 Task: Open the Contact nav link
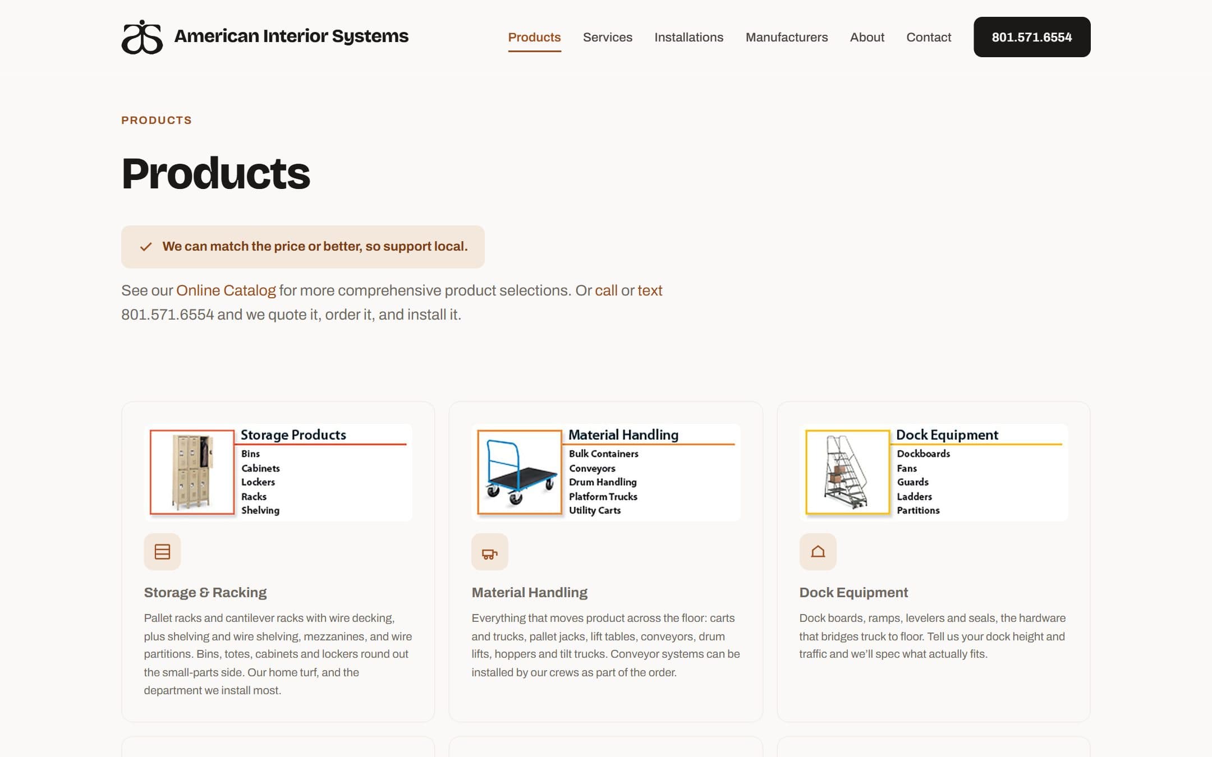(929, 37)
